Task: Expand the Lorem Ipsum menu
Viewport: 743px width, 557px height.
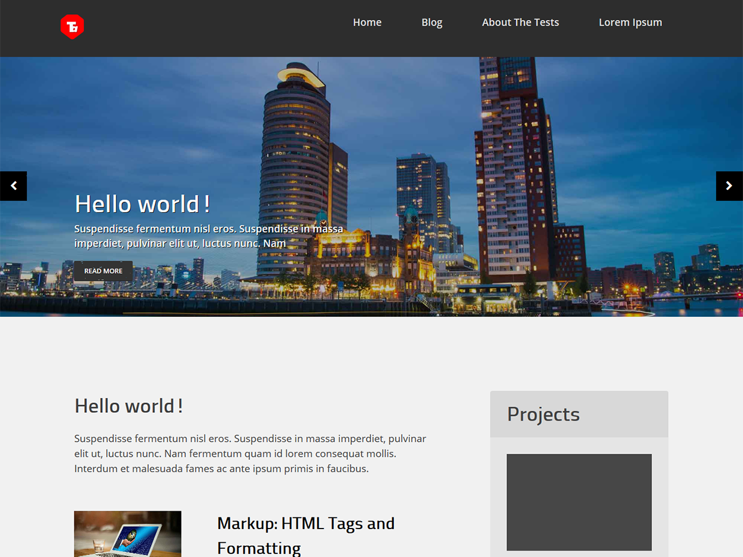Action: pyautogui.click(x=630, y=22)
